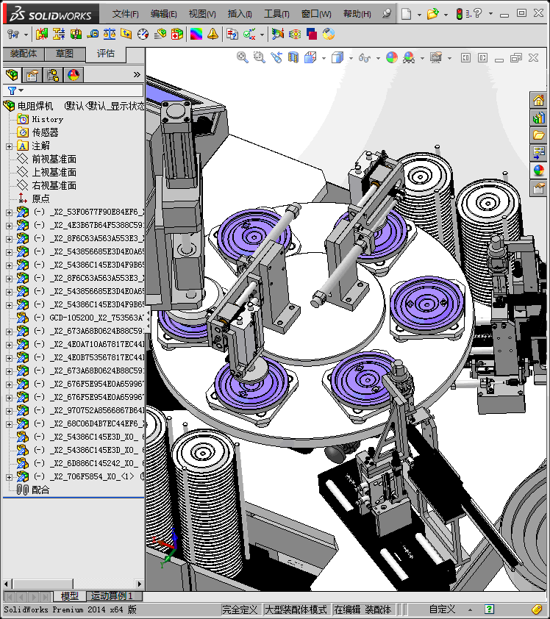Select Zoom to Area tool

[260, 57]
